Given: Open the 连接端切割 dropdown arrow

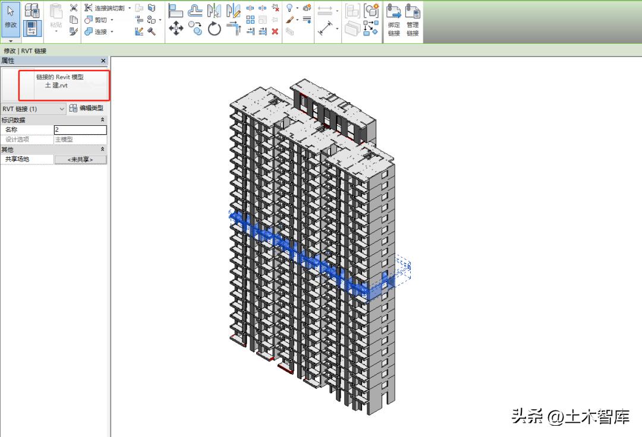Looking at the screenshot, I should [130, 8].
